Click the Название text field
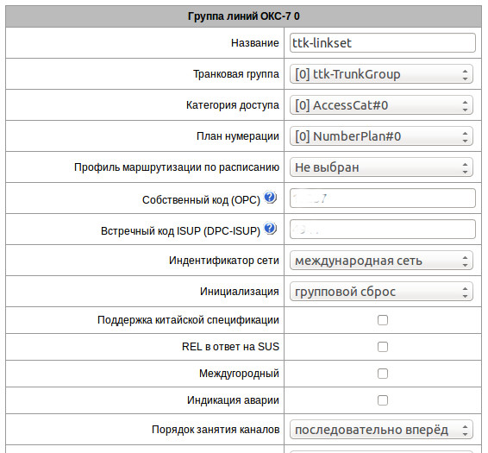 383,43
